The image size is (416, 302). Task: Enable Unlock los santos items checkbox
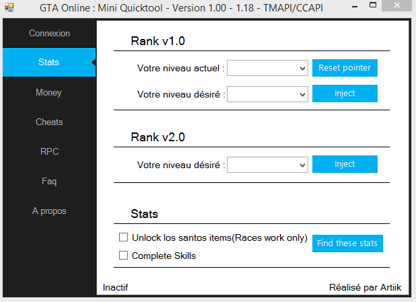click(123, 237)
